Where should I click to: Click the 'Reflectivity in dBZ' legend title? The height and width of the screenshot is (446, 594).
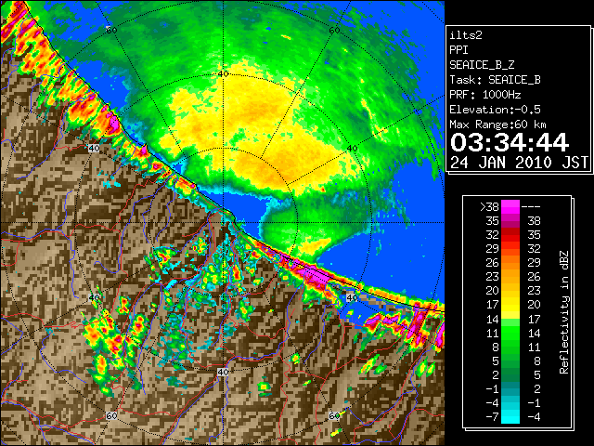[x=564, y=312]
